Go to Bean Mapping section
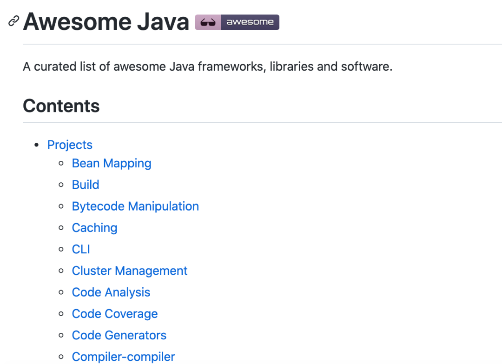Screen dimensions: 502x364 pyautogui.click(x=112, y=164)
